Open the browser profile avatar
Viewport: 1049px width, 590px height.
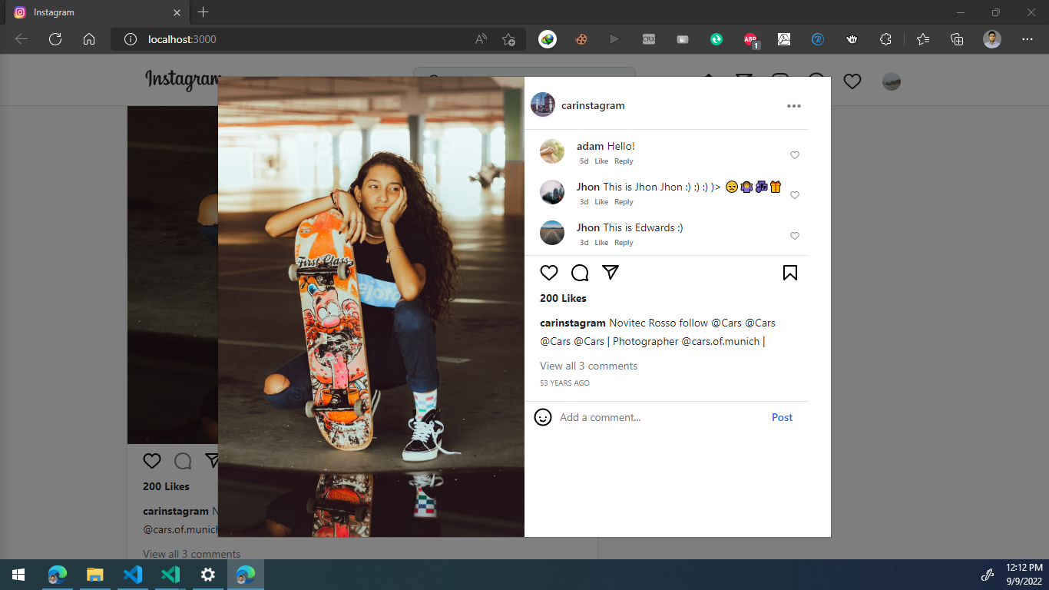click(x=992, y=39)
